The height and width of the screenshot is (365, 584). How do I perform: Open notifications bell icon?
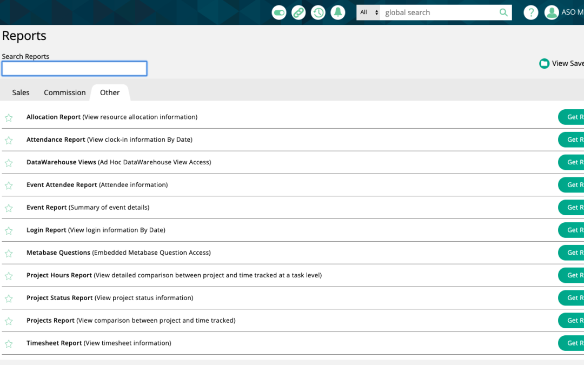[x=338, y=12]
